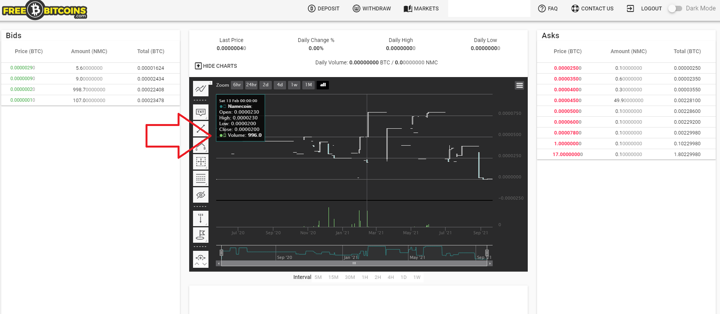Choose the 1D interval

pyautogui.click(x=403, y=277)
